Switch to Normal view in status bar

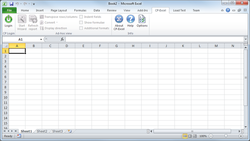(185, 136)
